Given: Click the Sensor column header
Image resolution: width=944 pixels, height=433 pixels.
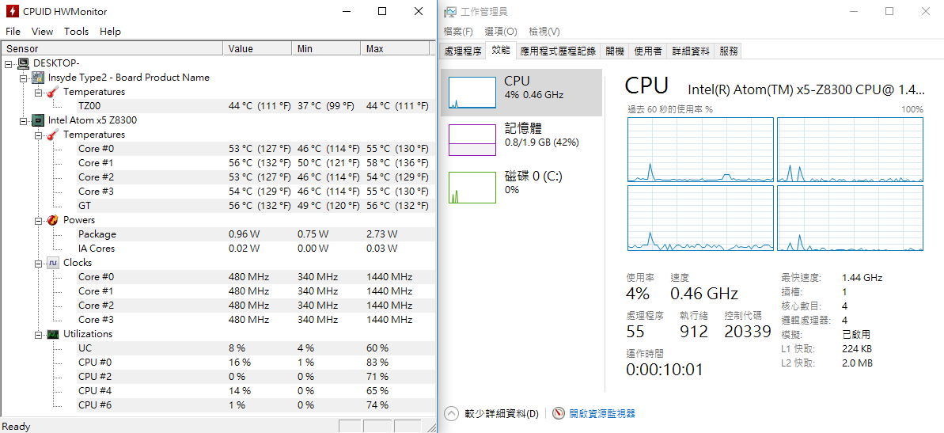Looking at the screenshot, I should coord(112,49).
